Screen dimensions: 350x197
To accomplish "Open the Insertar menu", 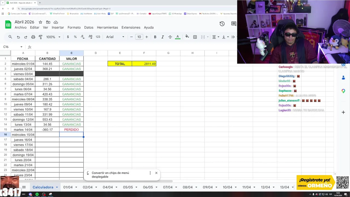I will click(58, 27).
